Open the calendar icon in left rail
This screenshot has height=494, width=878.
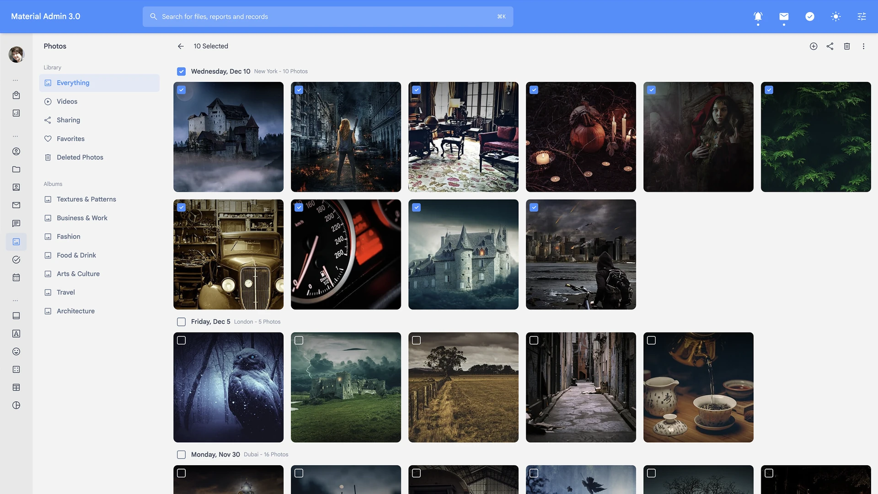pos(16,278)
